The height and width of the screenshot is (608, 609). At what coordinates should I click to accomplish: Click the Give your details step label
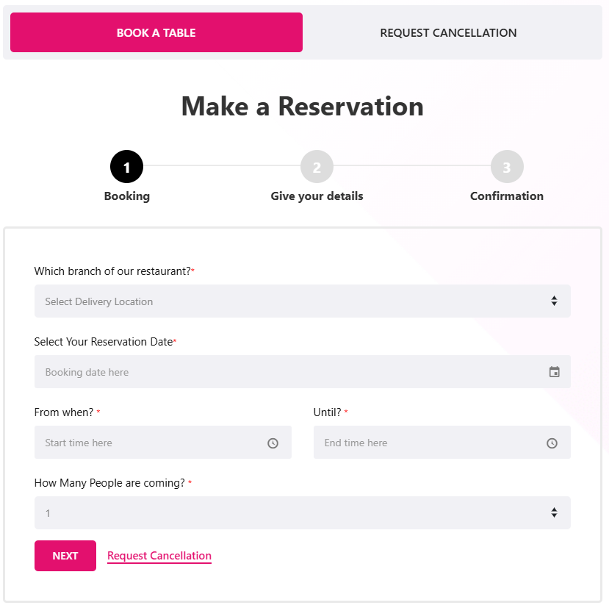pos(317,196)
